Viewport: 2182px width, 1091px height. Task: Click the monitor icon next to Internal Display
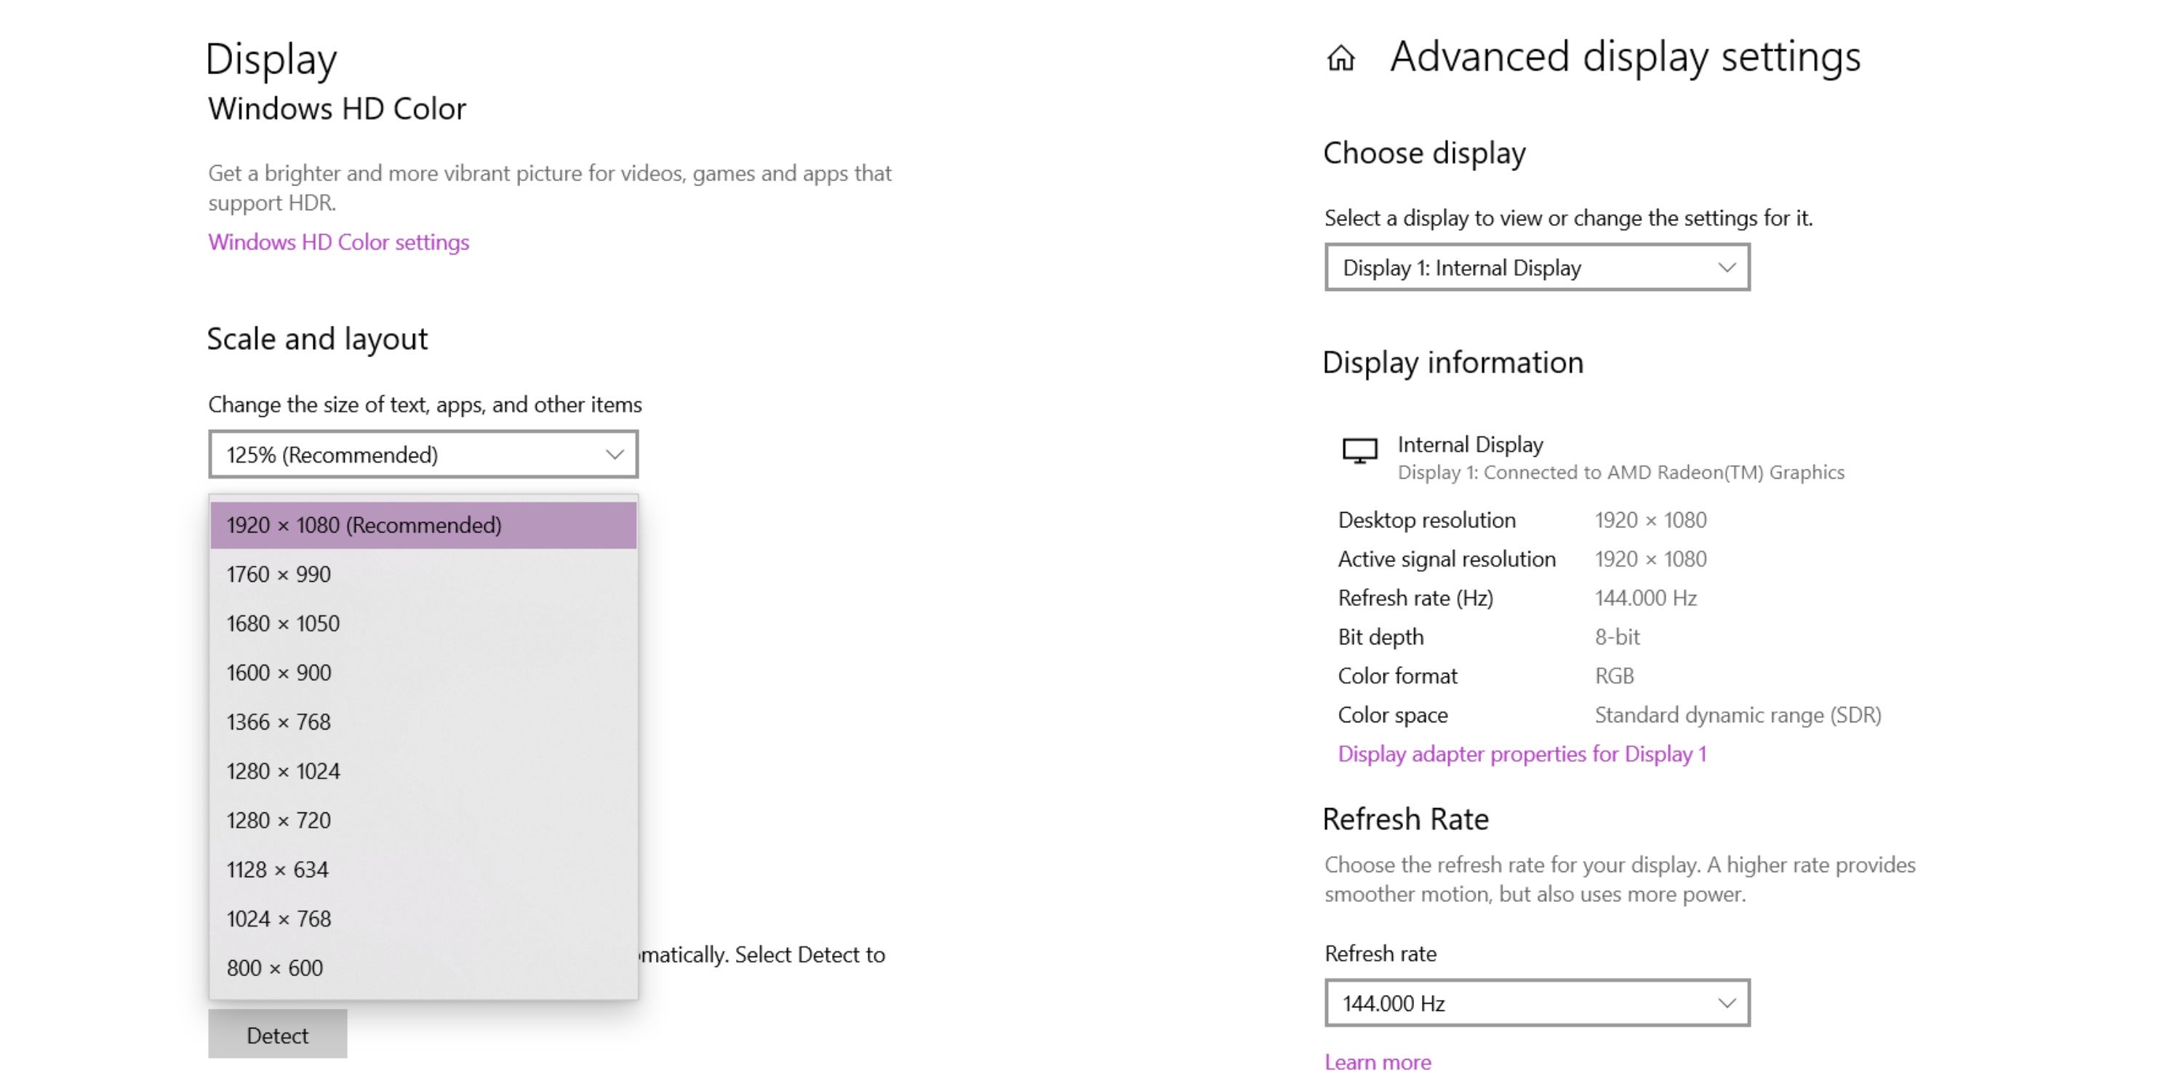1359,449
